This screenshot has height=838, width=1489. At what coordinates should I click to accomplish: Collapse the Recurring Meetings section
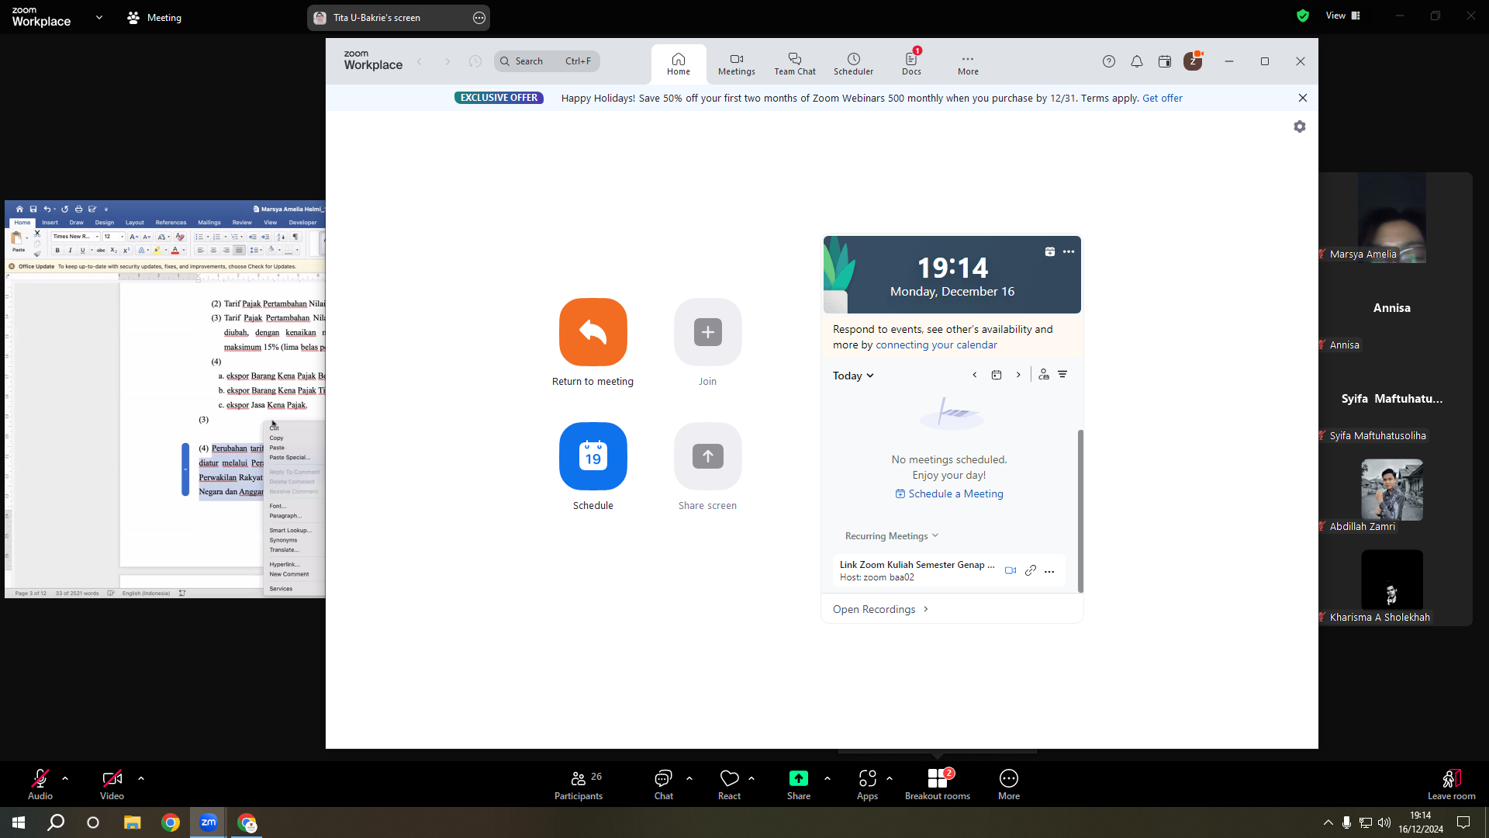click(892, 536)
